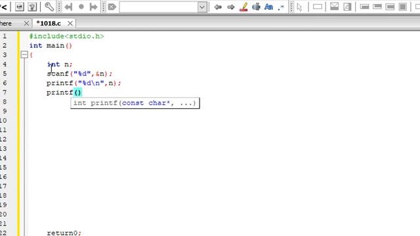Click the toolbar icon left of the question-mark icon
The width and height of the screenshot is (420, 236).
tap(20, 7)
